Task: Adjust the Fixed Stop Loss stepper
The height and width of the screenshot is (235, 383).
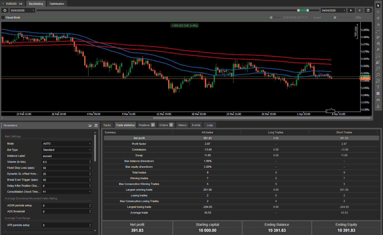Action: pos(90,168)
